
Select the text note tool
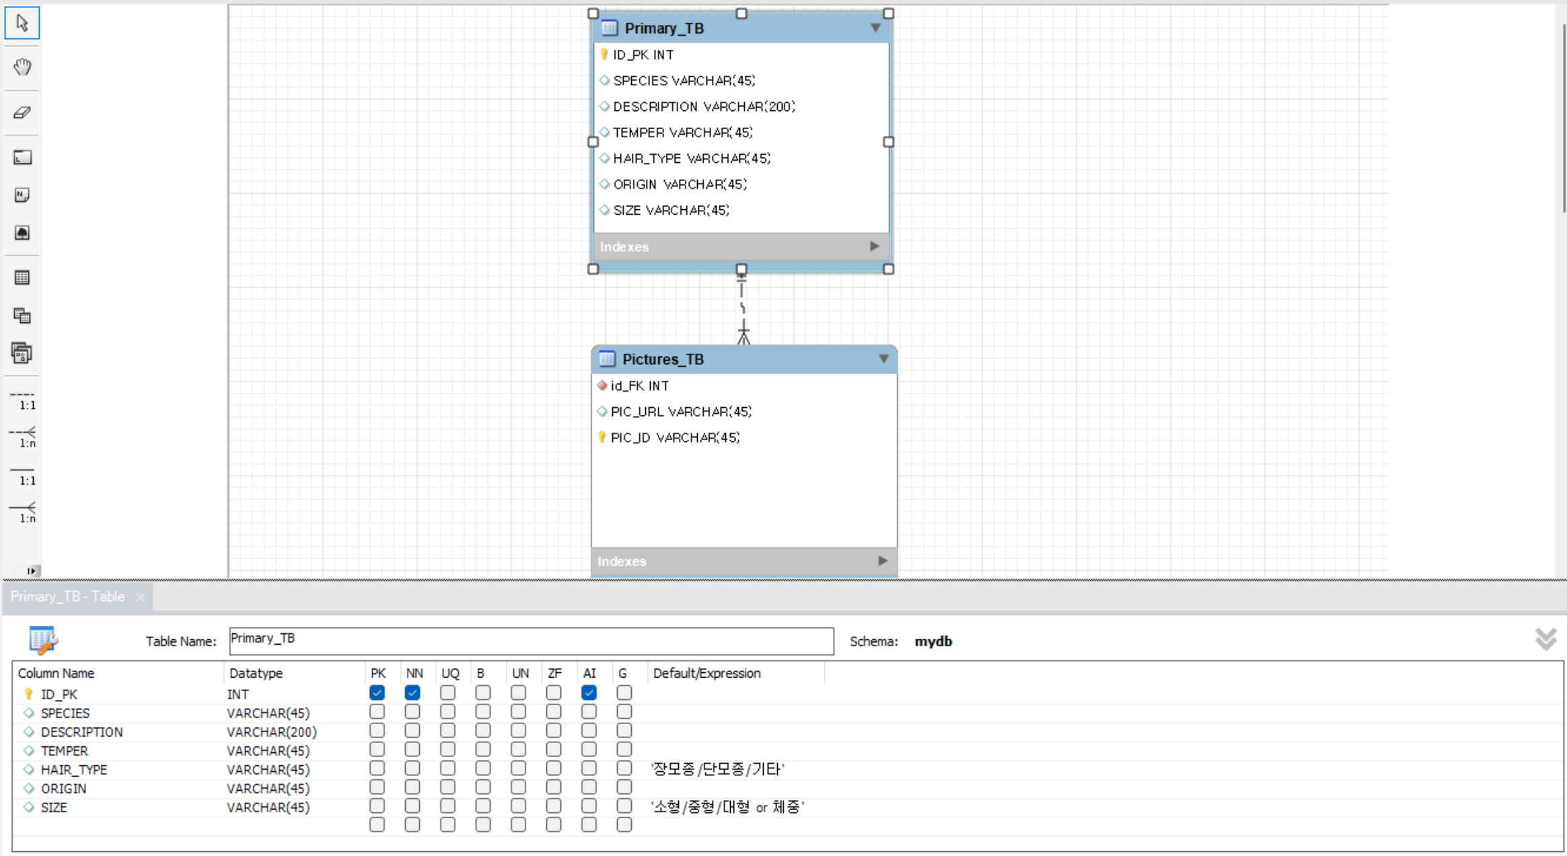click(22, 195)
